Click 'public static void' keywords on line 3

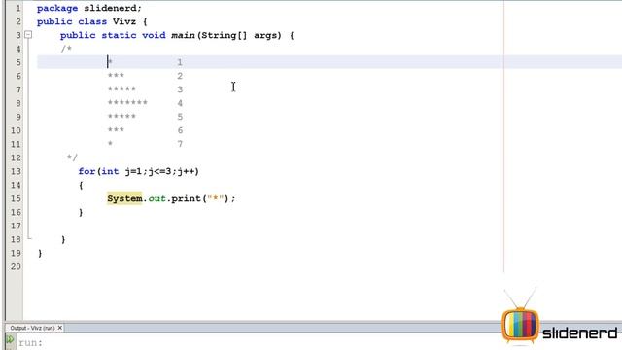coord(113,35)
